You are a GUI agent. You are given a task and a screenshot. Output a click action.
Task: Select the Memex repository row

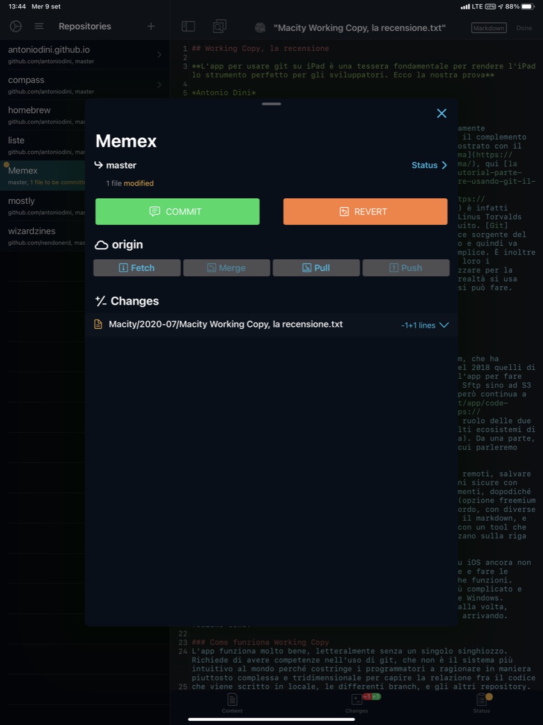tap(42, 175)
